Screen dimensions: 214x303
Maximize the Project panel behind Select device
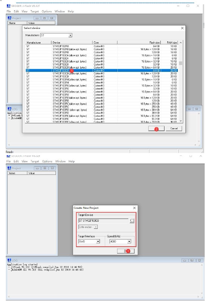[44, 18]
